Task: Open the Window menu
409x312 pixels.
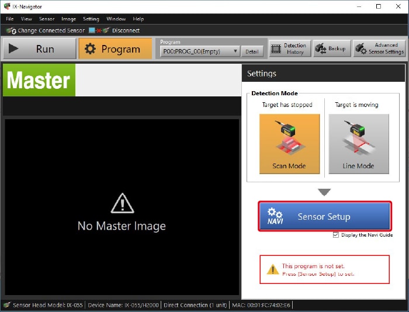Action: (116, 19)
